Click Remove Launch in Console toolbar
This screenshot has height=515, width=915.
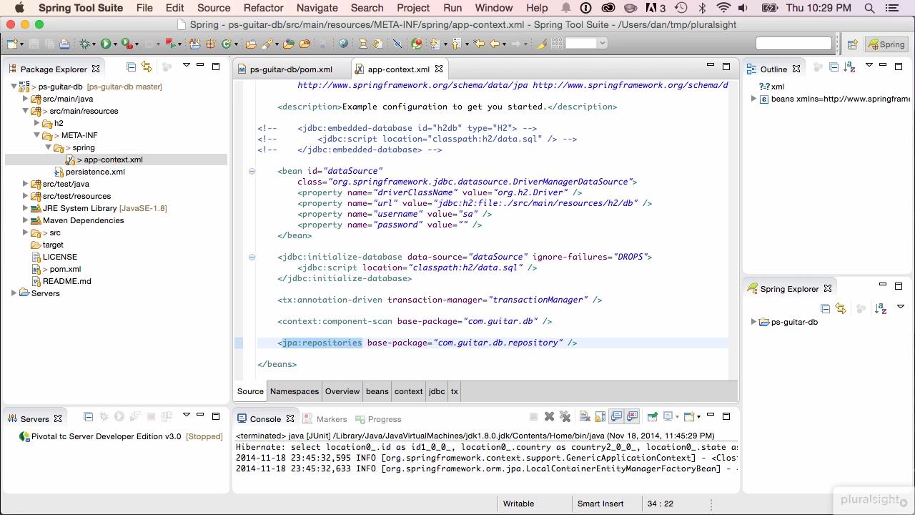[x=549, y=416]
